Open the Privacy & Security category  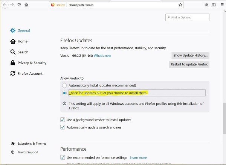pyautogui.click(x=32, y=63)
